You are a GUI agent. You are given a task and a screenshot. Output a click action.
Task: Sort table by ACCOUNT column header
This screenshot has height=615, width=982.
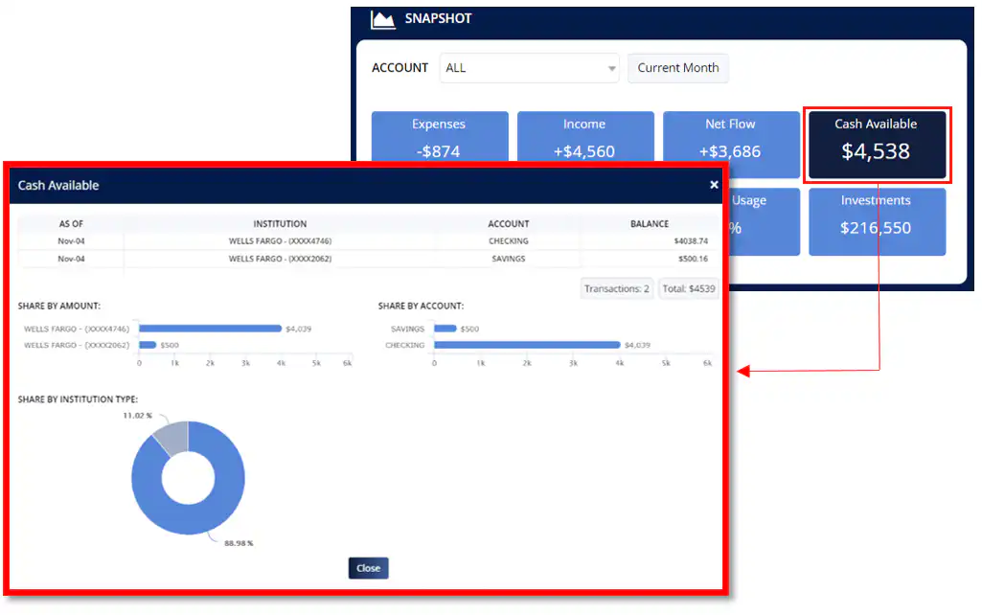tap(508, 224)
